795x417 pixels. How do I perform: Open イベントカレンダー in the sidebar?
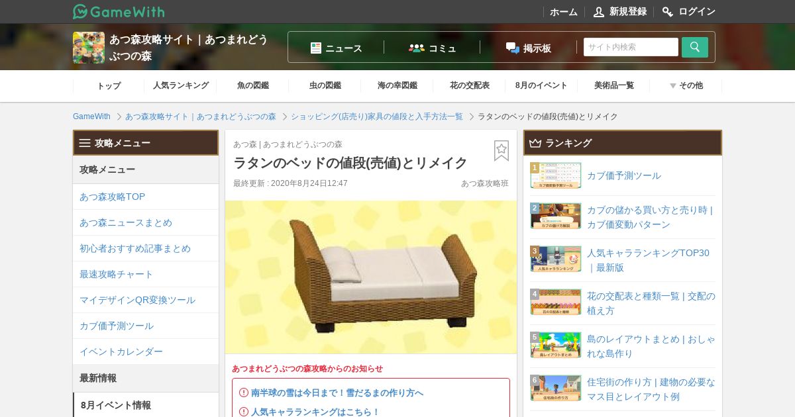click(x=146, y=351)
